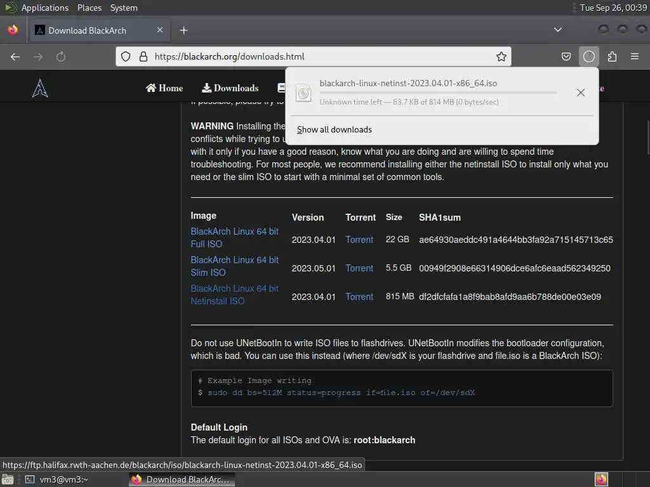Bookmark this page with the star icon
This screenshot has height=487, width=650.
501,56
